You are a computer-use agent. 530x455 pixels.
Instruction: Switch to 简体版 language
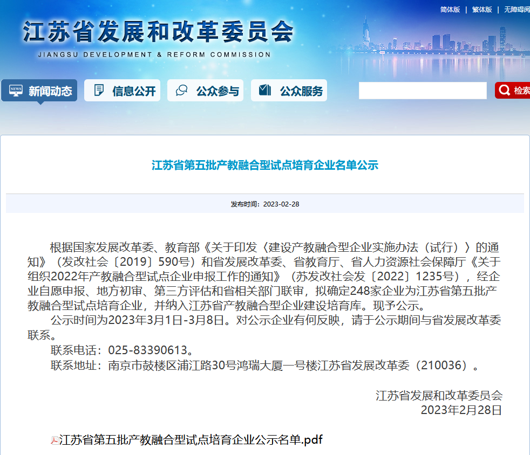450,10
